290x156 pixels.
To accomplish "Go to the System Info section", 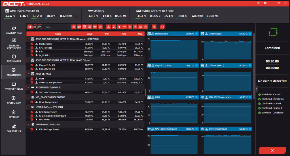I will (x=14, y=100).
